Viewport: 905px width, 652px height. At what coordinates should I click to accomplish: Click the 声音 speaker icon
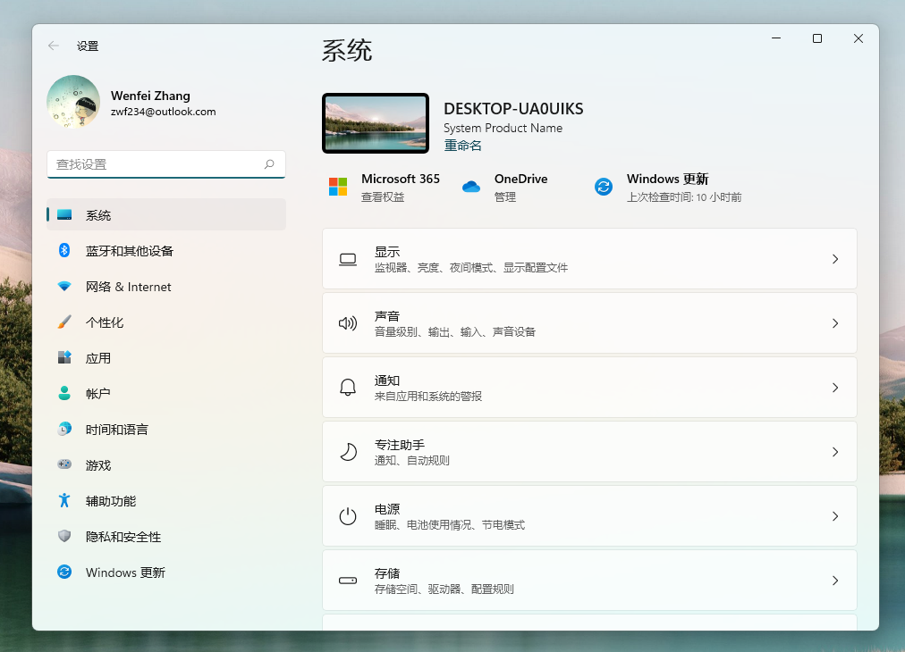(348, 323)
